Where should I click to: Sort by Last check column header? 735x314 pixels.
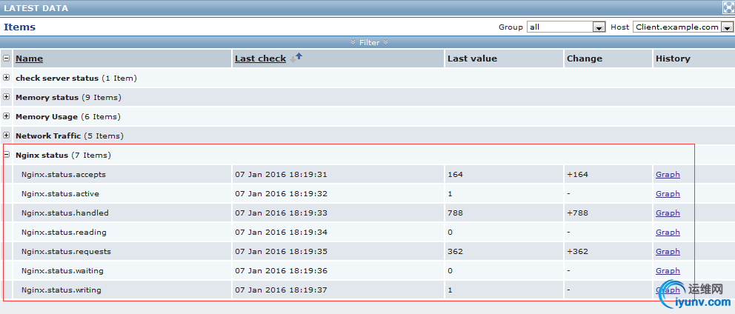260,59
